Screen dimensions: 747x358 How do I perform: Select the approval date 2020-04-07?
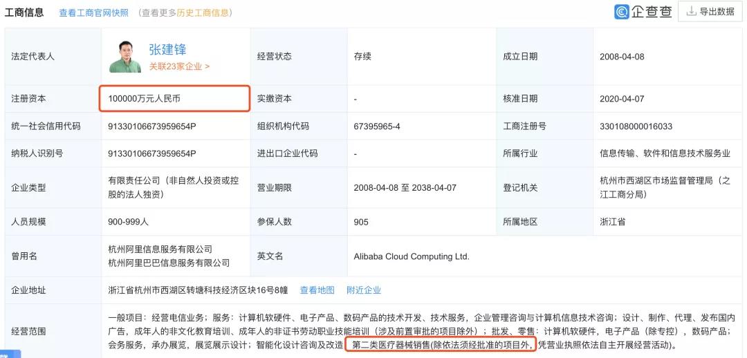coord(622,99)
